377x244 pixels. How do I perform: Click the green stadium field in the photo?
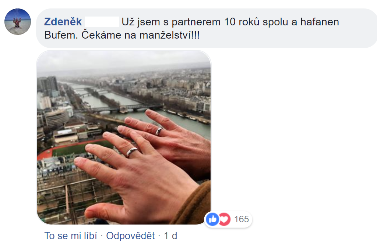[80, 149]
